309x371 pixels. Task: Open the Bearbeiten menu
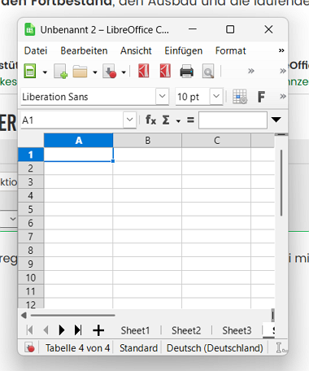pos(84,50)
